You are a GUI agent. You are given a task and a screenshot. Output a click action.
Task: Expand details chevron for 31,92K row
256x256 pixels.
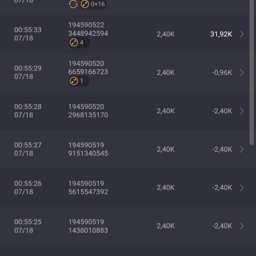tap(242, 34)
